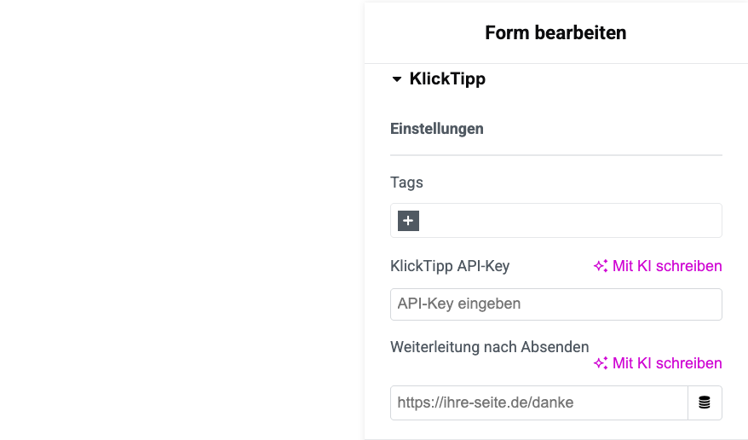
Task: Click the blank canvas left of panel
Action: click(x=179, y=222)
